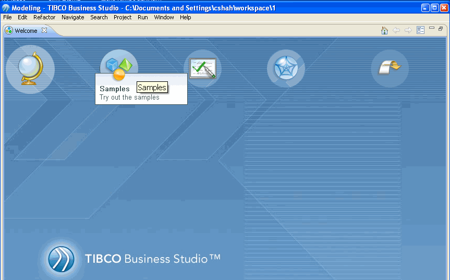Image resolution: width=450 pixels, height=280 pixels.
Task: Click the customize page icon
Action: pyautogui.click(x=420, y=30)
